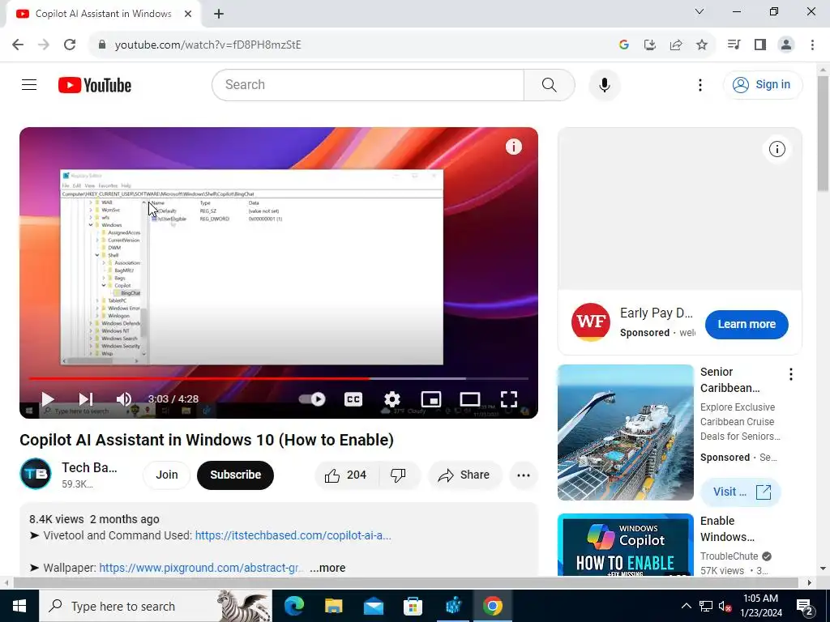Open YouTube settings three-dot menu
Screen dimensions: 830x622
700,84
